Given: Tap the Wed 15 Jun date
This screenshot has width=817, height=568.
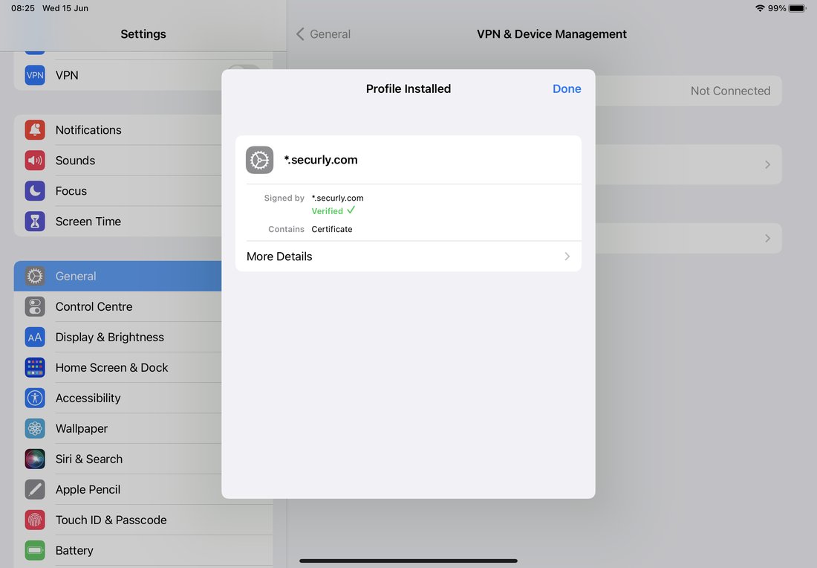Looking at the screenshot, I should [x=65, y=8].
